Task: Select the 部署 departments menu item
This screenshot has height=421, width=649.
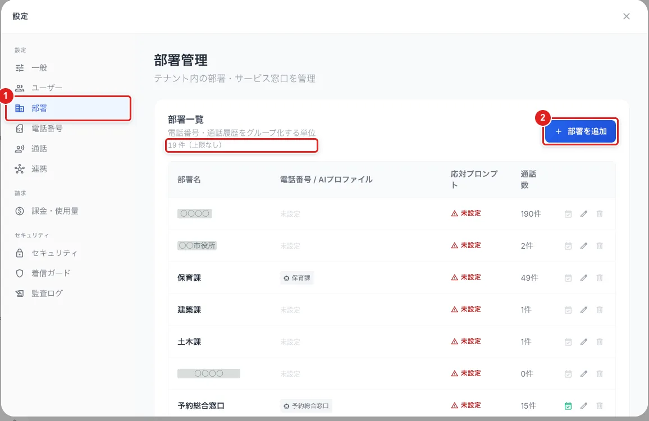Action: pyautogui.click(x=68, y=108)
